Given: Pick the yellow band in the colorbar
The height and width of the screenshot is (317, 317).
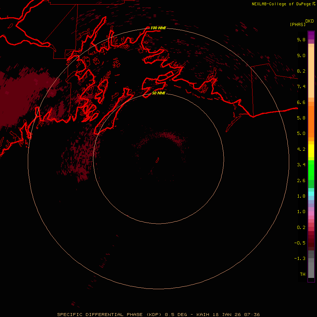Looking at the screenshot, I should tap(311, 151).
